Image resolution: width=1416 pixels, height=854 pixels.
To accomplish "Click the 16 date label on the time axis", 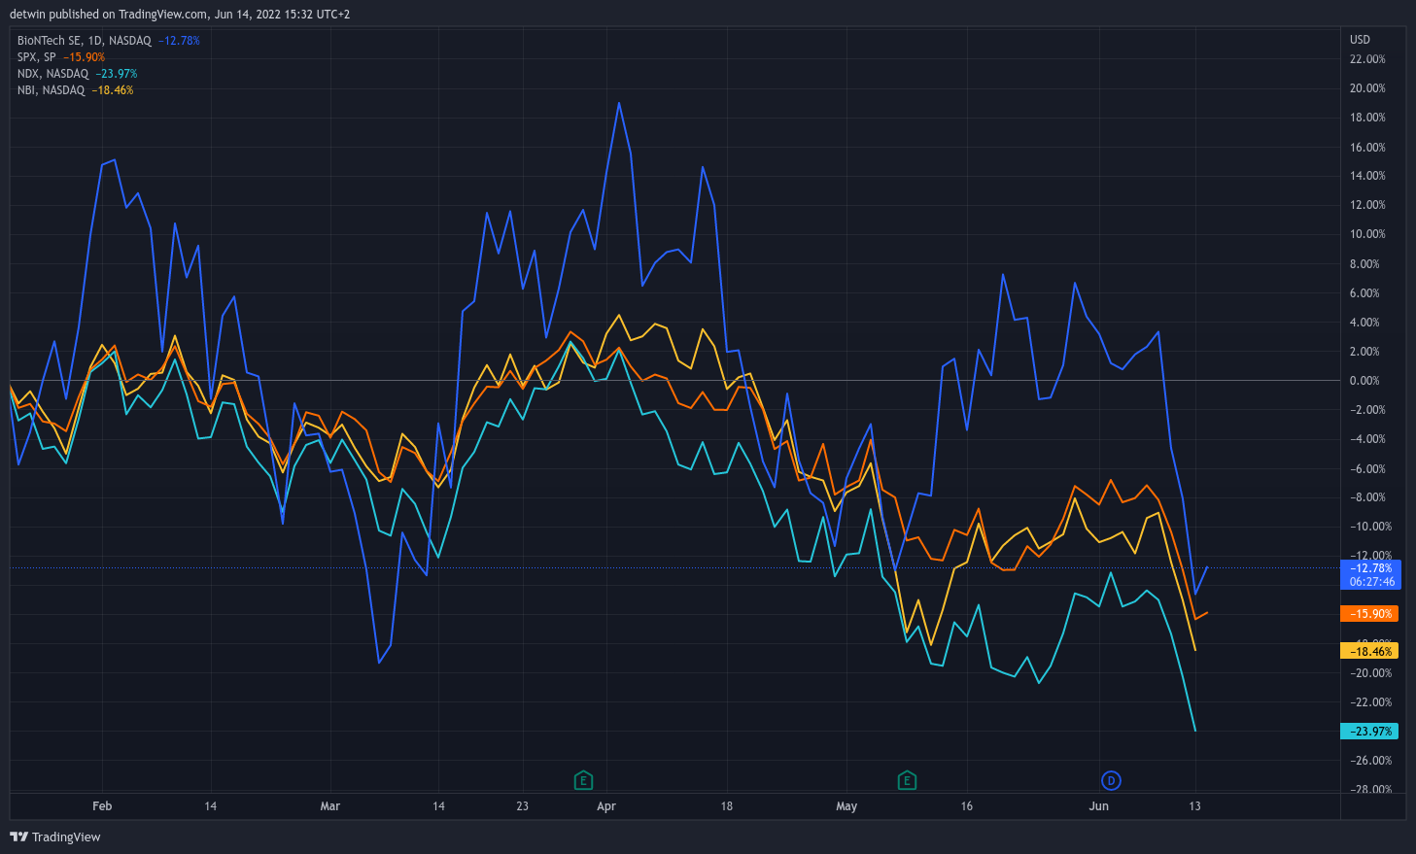I will [x=967, y=806].
